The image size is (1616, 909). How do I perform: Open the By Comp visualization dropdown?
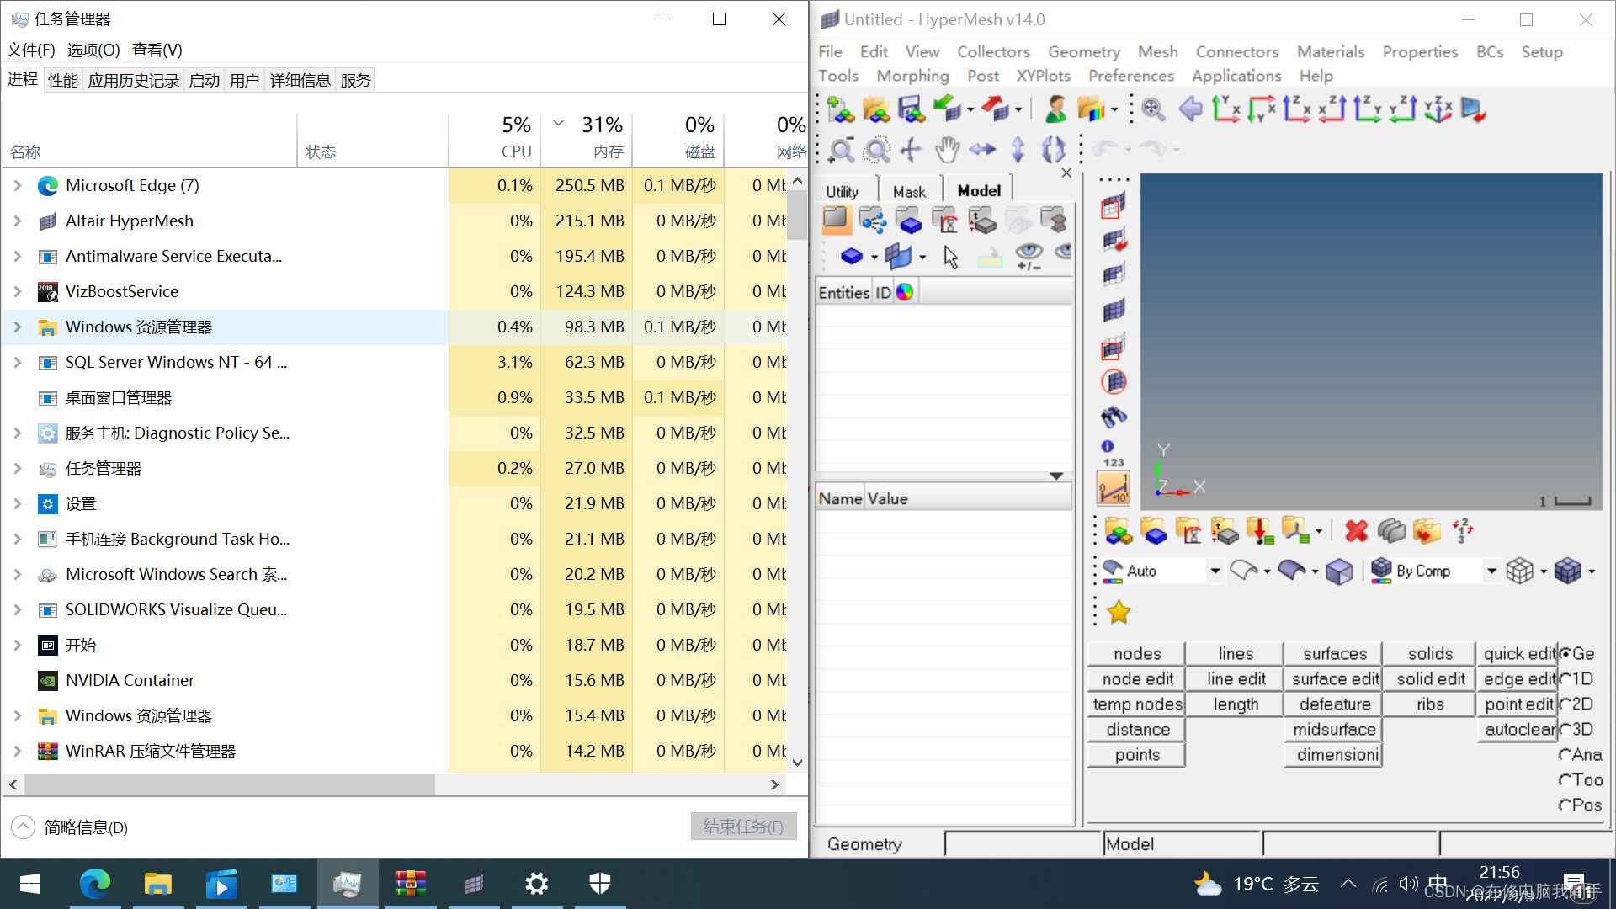point(1491,571)
